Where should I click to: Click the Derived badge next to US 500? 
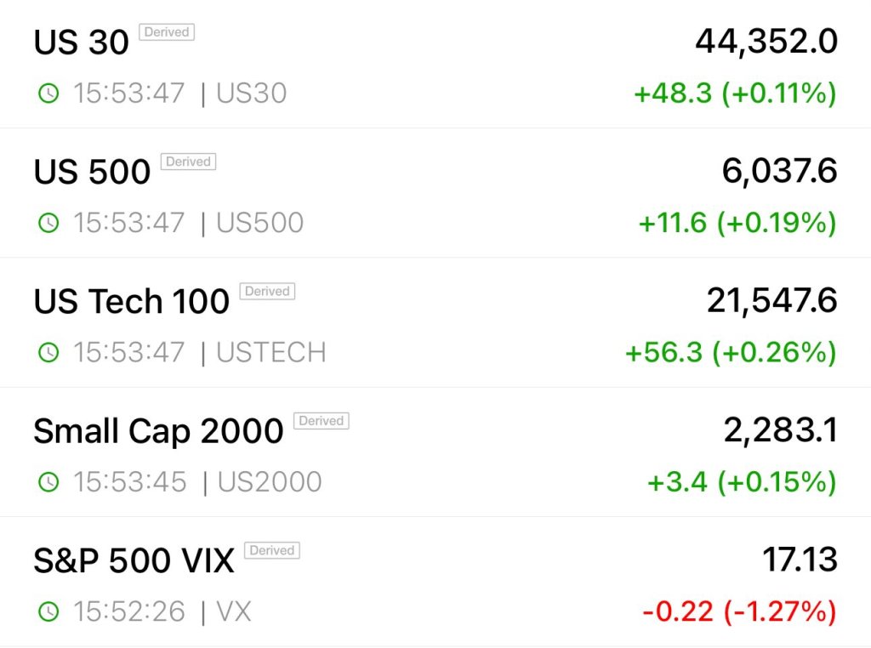coord(188,162)
